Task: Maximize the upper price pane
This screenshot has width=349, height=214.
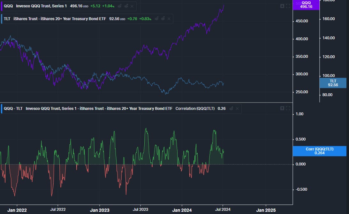Action: (x=288, y=6)
